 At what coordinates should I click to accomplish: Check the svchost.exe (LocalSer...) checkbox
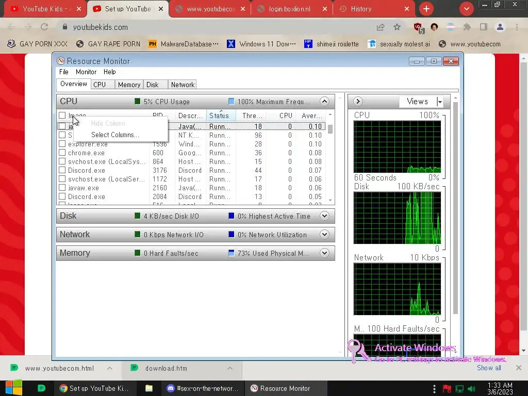(x=62, y=179)
